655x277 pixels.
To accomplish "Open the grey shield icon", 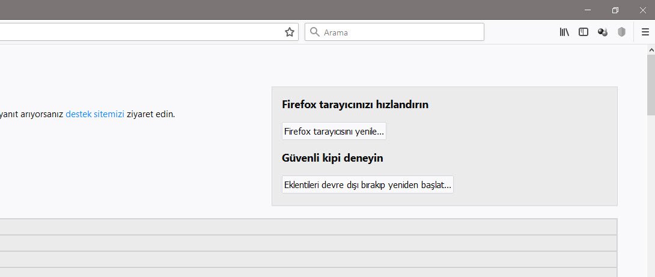I will click(x=621, y=32).
